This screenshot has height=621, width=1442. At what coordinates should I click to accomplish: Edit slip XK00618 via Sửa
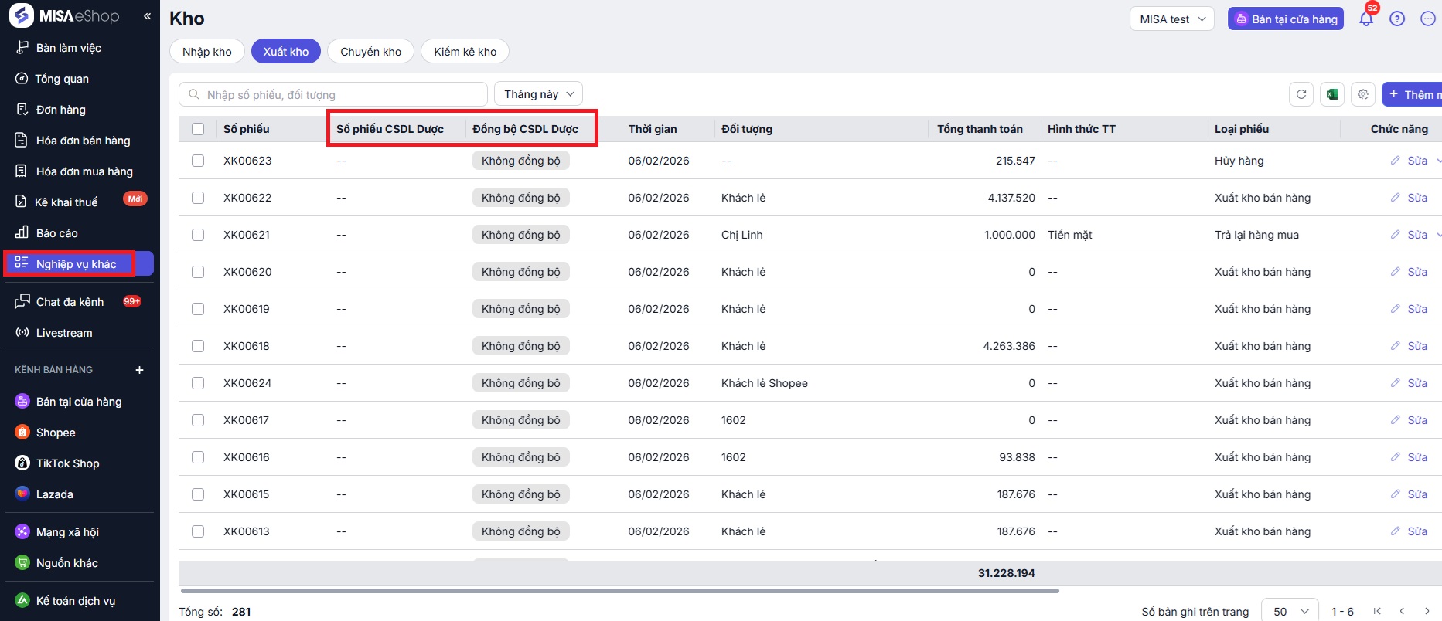(1409, 346)
